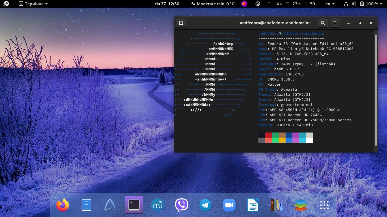Show all applications grid
This screenshot has height=217, width=387.
tap(324, 205)
